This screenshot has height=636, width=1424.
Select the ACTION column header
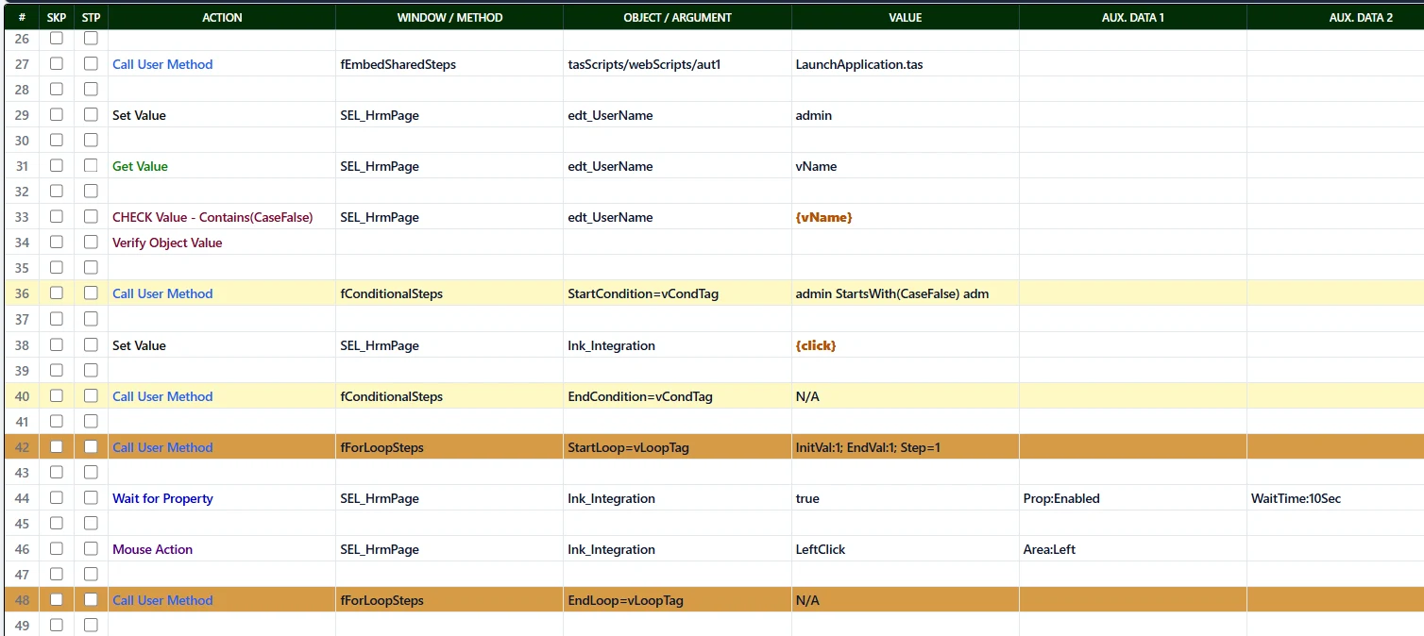(x=222, y=17)
